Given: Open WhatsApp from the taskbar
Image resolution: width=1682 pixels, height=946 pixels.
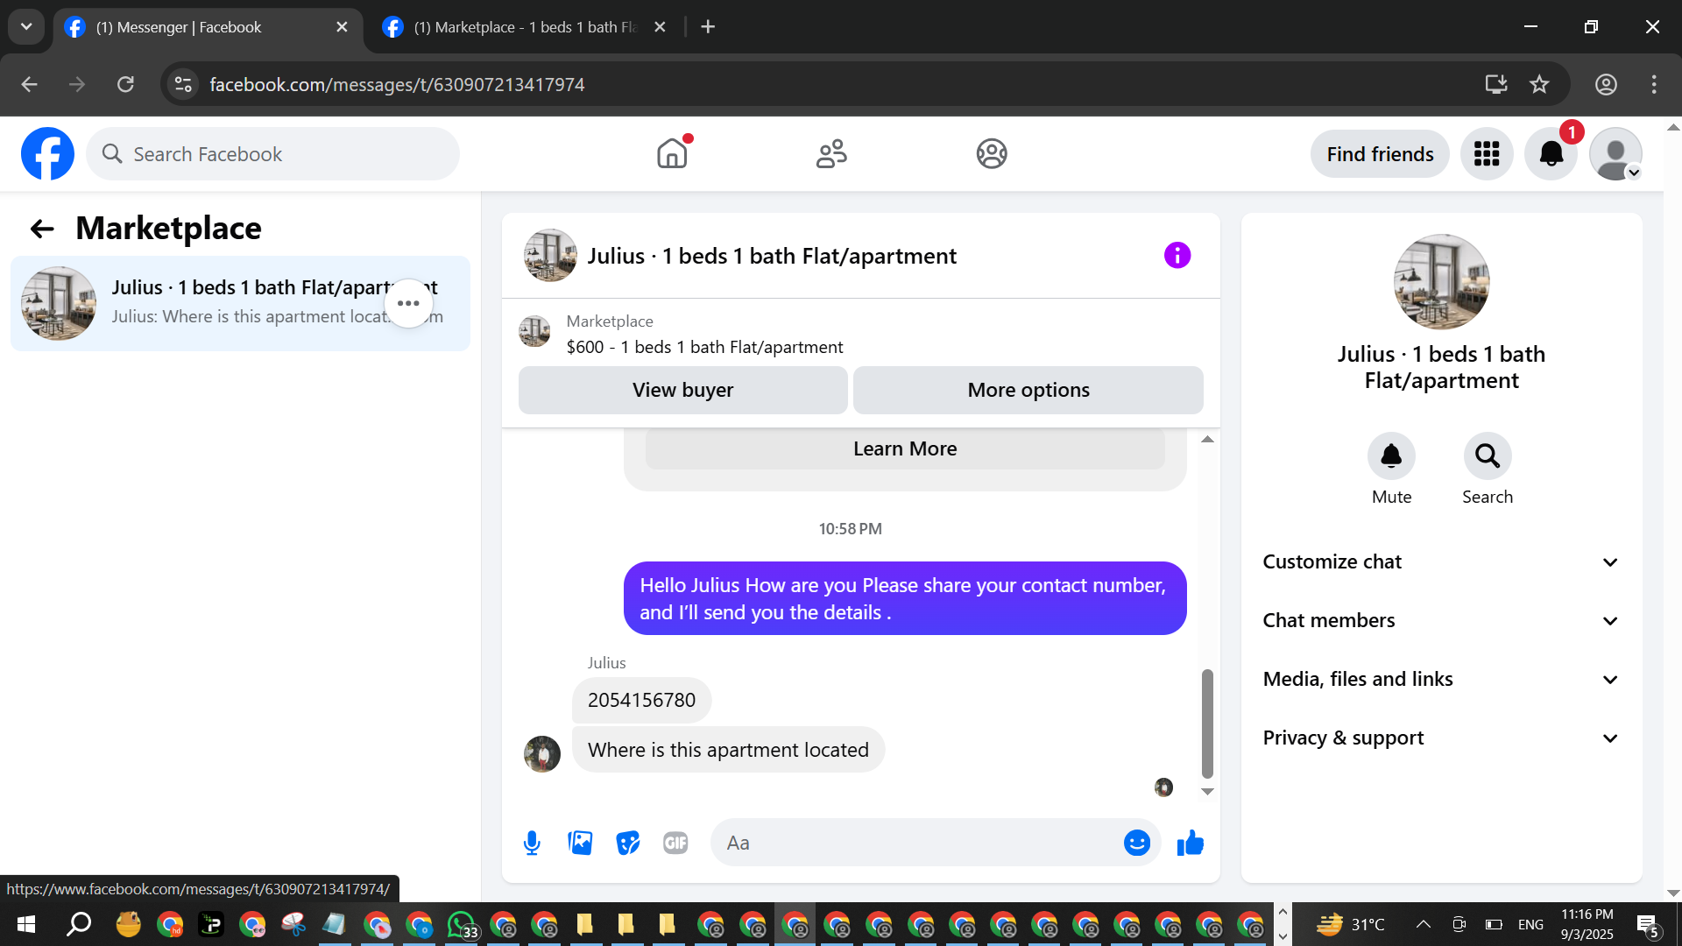Looking at the screenshot, I should (462, 924).
